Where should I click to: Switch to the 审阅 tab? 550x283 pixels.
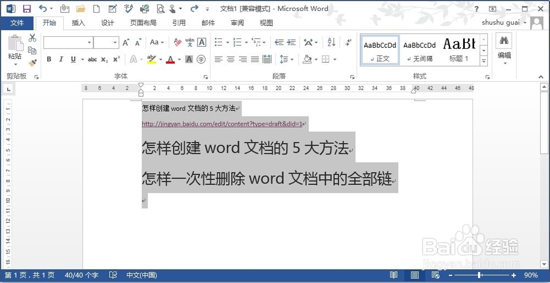pos(237,23)
